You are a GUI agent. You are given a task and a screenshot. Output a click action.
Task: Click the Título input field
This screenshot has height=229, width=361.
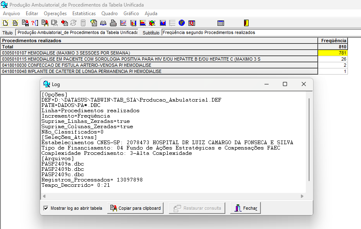77,32
